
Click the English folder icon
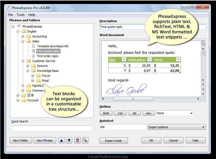(x=24, y=31)
